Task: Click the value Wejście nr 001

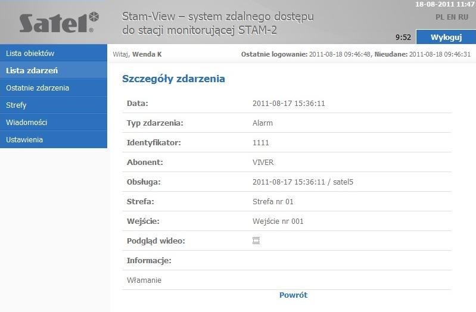Action: [278, 221]
